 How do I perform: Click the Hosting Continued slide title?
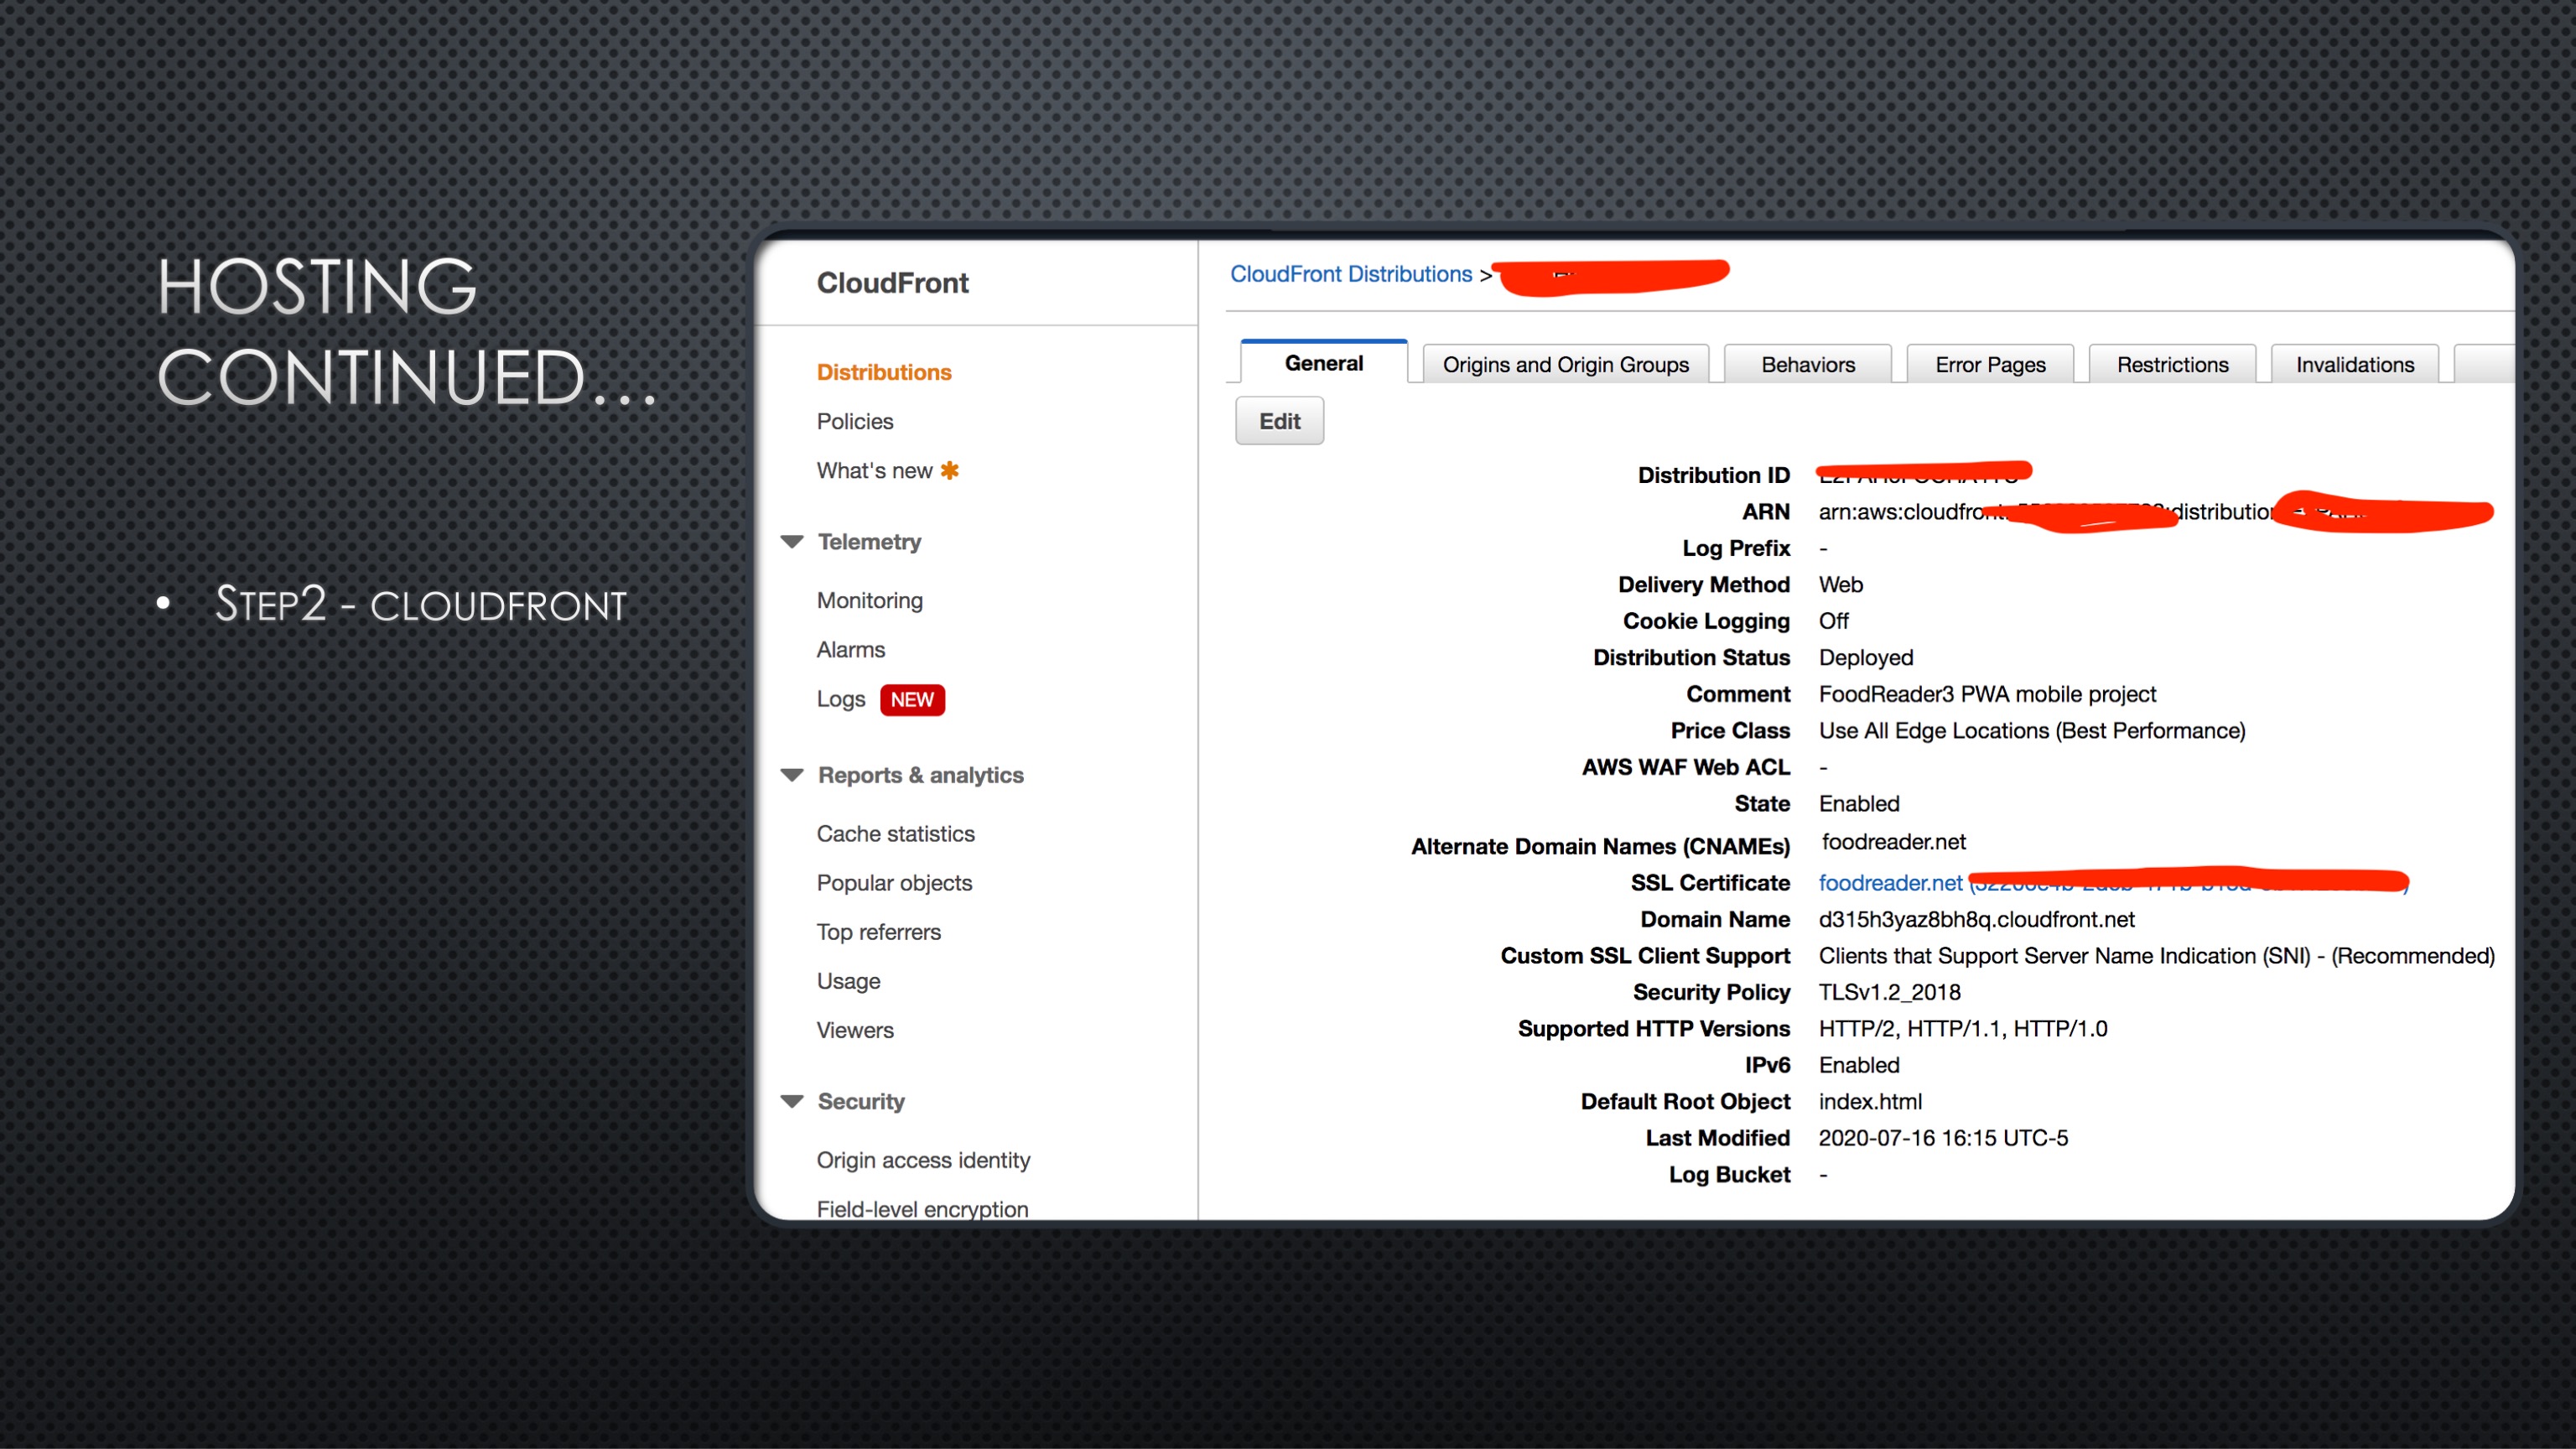coord(406,331)
